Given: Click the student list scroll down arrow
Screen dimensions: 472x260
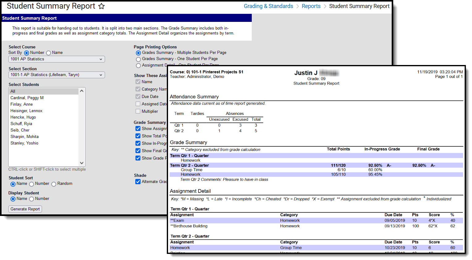Looking at the screenshot, I should point(82,163).
